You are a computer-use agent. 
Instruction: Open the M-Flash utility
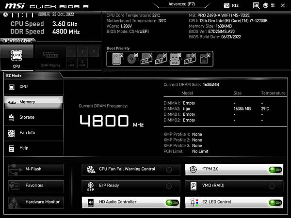(36, 170)
